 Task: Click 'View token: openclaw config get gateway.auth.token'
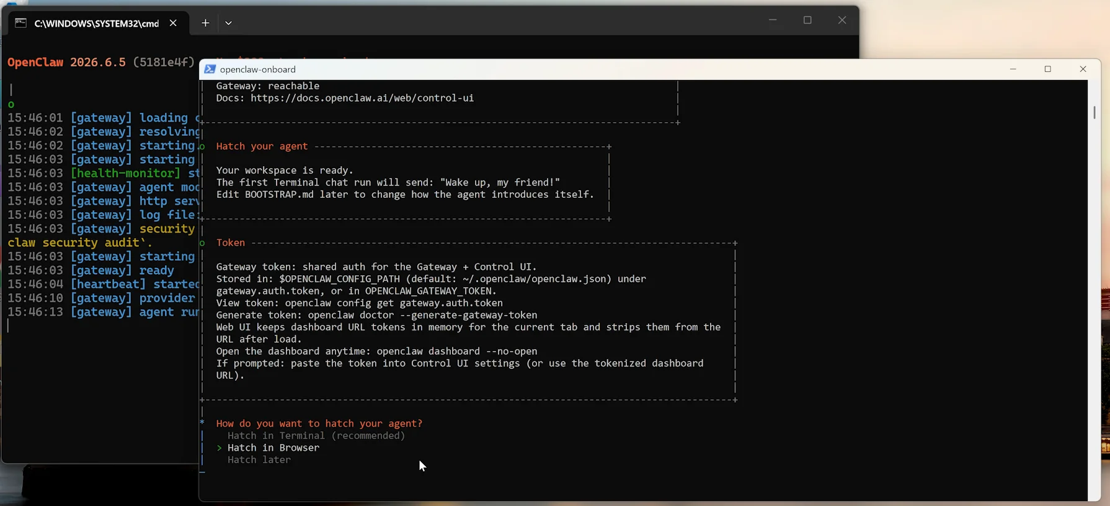[x=360, y=303]
